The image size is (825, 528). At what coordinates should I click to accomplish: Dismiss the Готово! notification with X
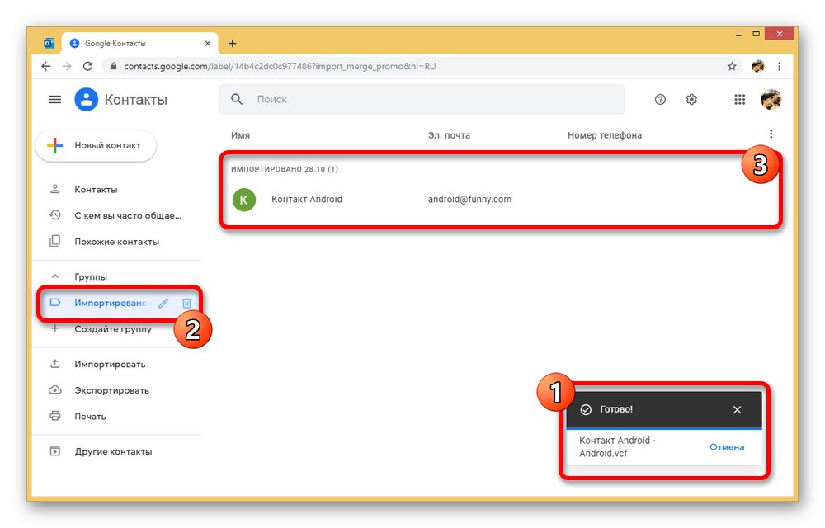[x=737, y=410]
